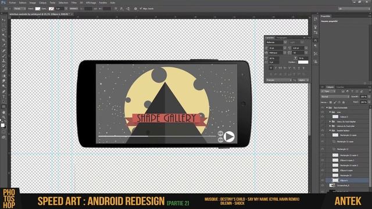Open path operations in options bar

pos(116,9)
